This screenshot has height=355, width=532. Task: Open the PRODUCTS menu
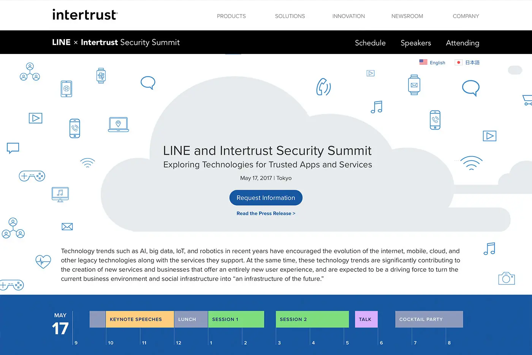[x=231, y=16]
